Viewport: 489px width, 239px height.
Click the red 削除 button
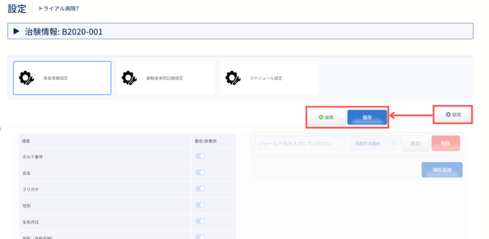click(446, 143)
